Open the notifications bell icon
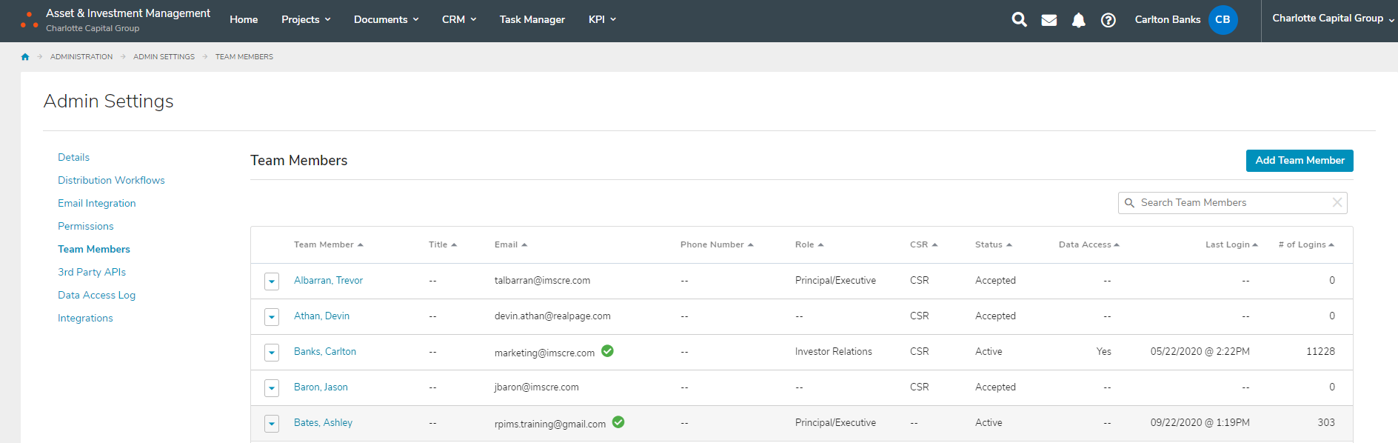 coord(1078,20)
